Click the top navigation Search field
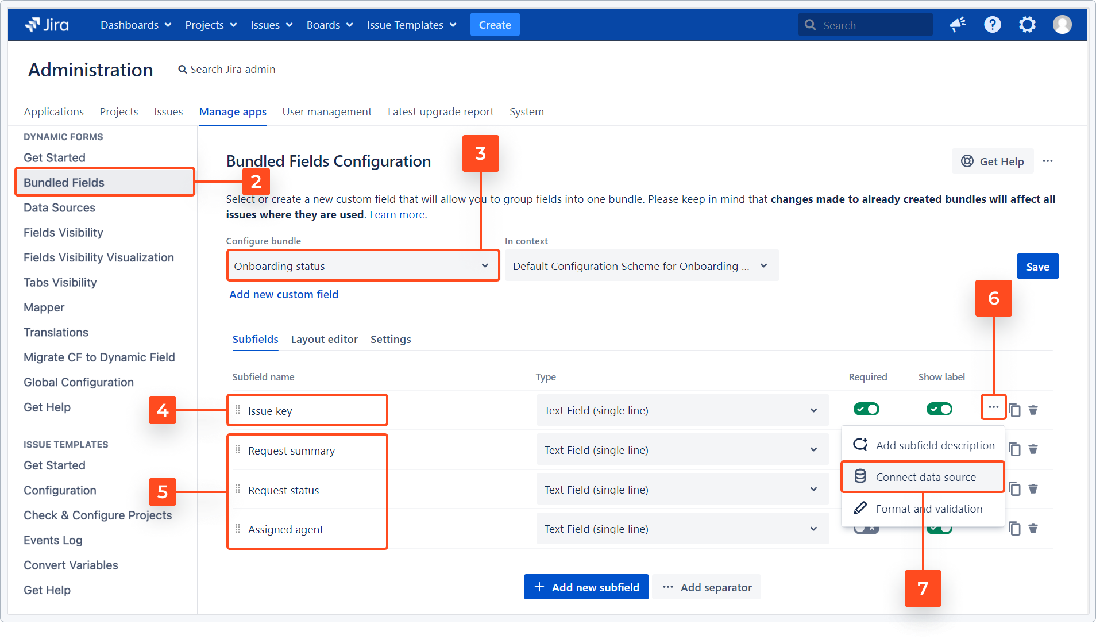The height and width of the screenshot is (643, 1096). (x=866, y=25)
